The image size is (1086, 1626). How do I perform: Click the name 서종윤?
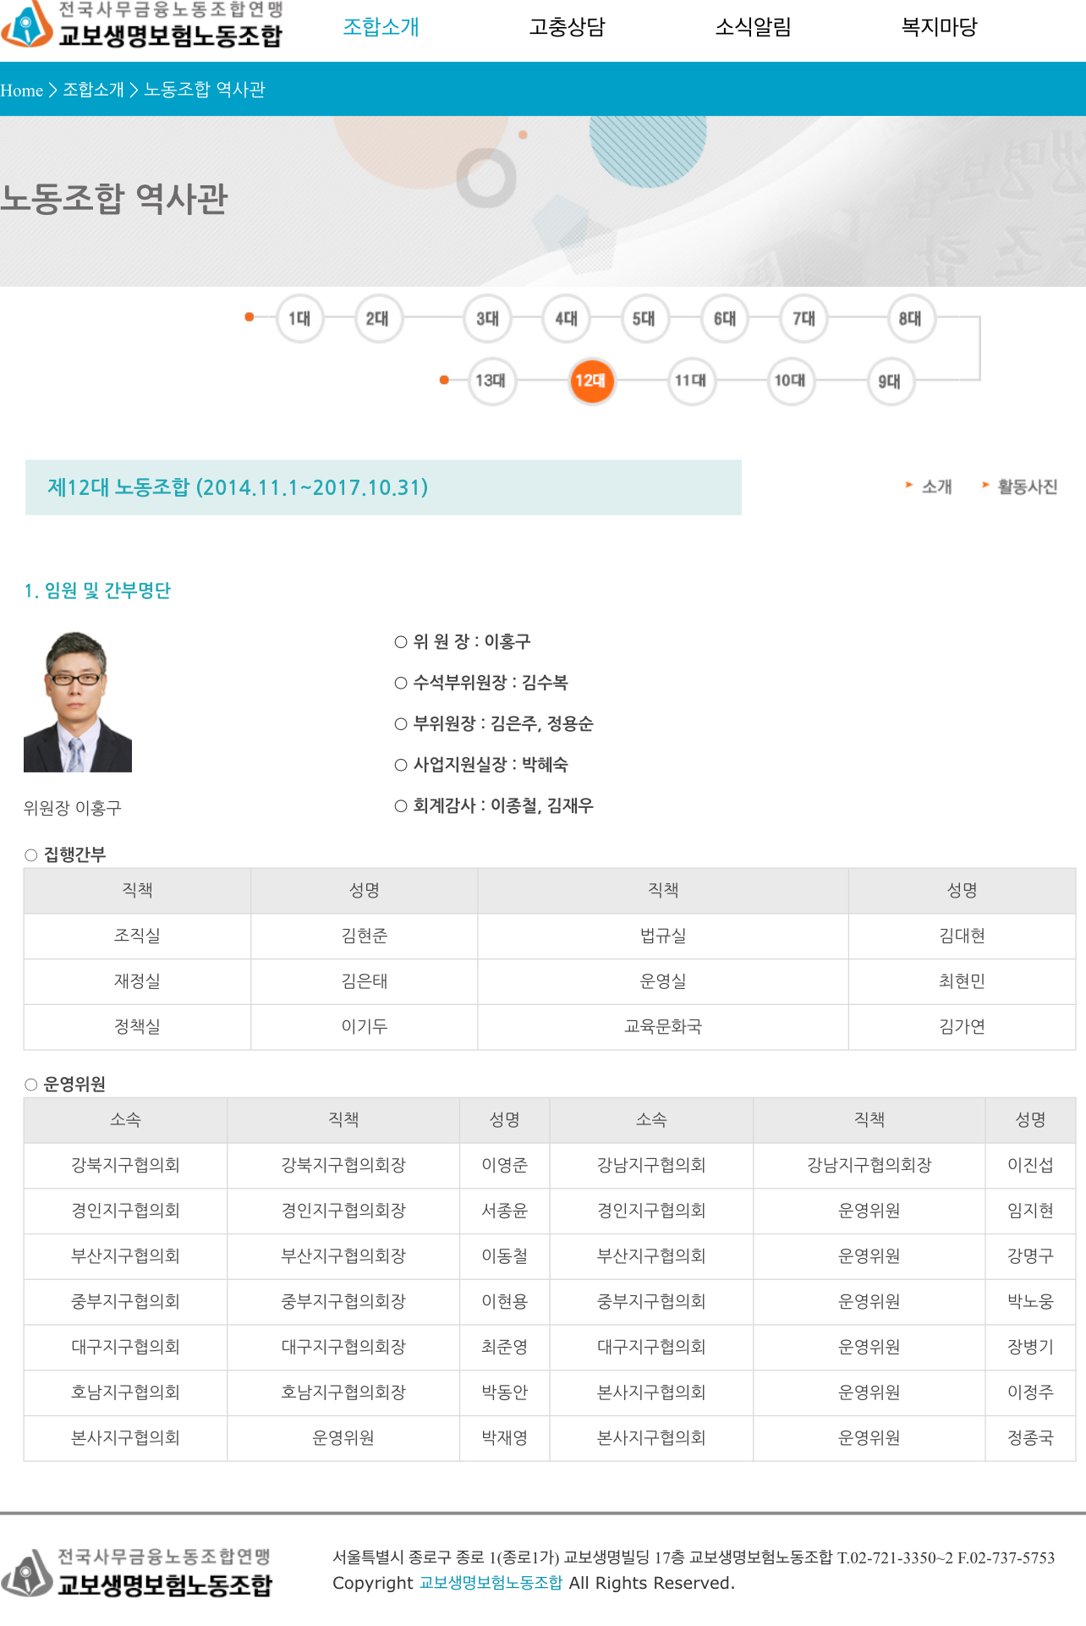tap(505, 1211)
